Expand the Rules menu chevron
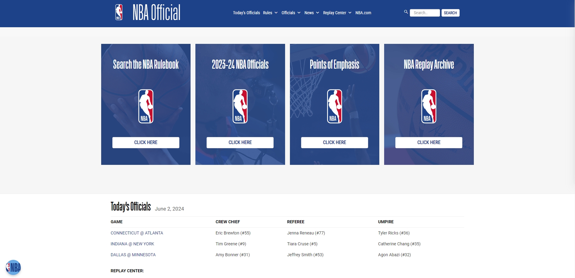This screenshot has width=575, height=278. (x=276, y=13)
